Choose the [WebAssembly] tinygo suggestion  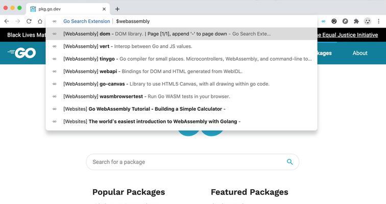[181, 59]
